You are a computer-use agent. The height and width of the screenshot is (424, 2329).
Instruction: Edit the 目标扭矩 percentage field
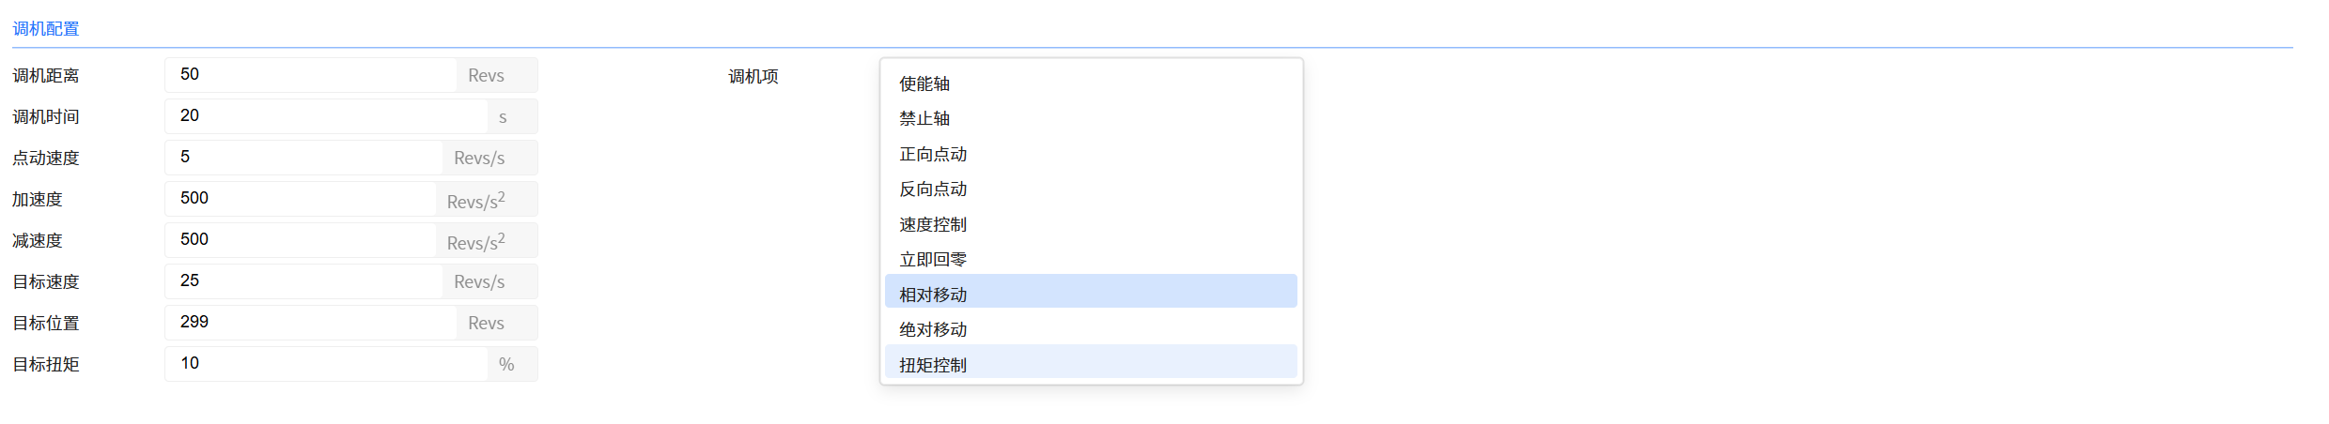click(x=325, y=364)
